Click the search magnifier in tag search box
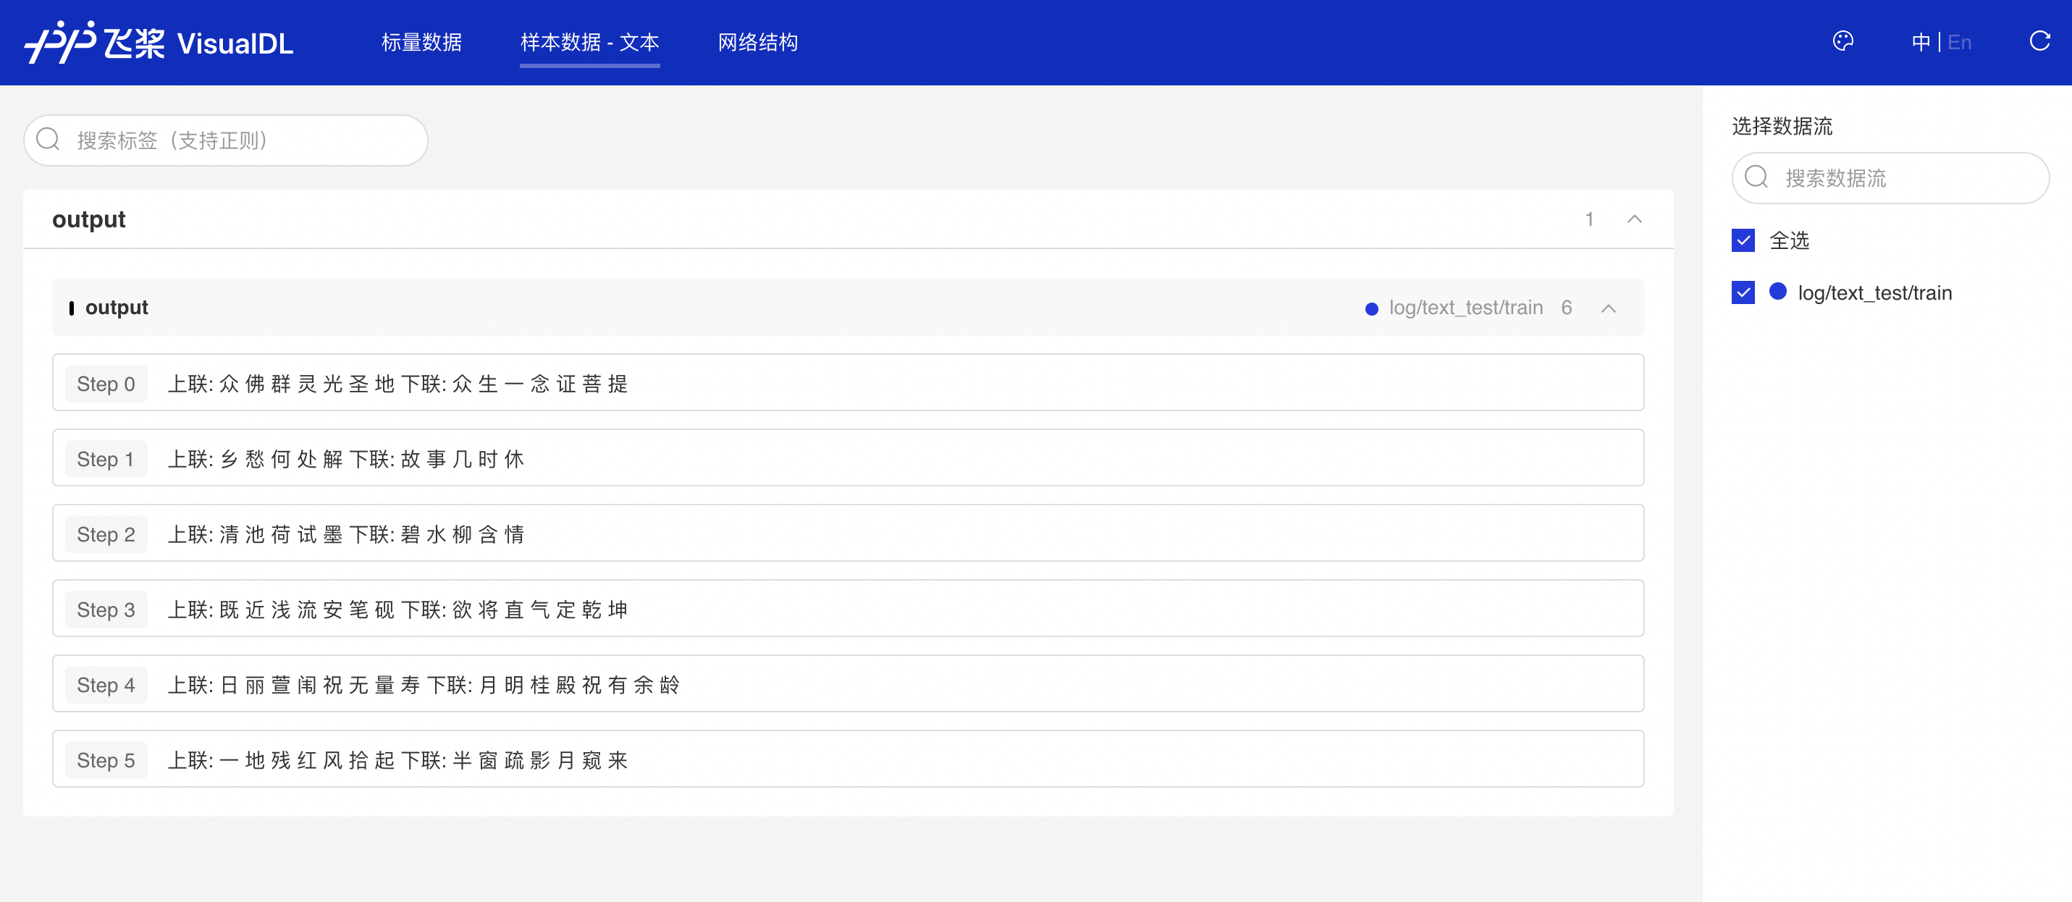 [x=49, y=138]
